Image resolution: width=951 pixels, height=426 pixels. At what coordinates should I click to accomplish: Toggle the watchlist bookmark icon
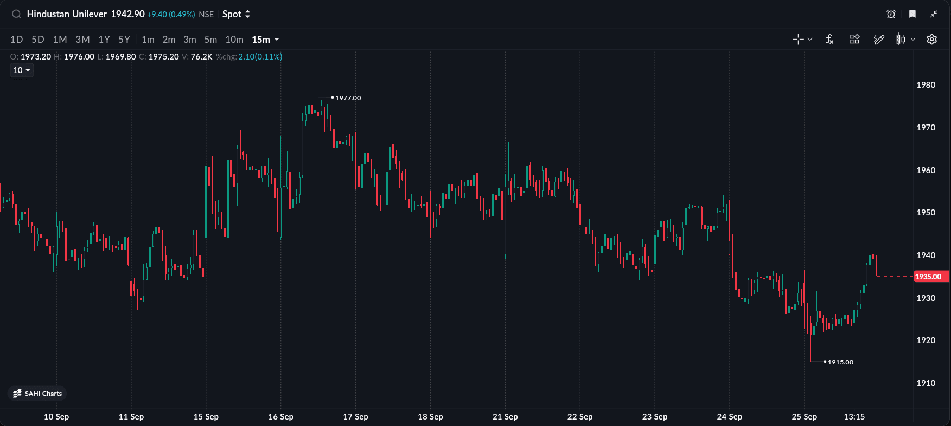(x=912, y=14)
